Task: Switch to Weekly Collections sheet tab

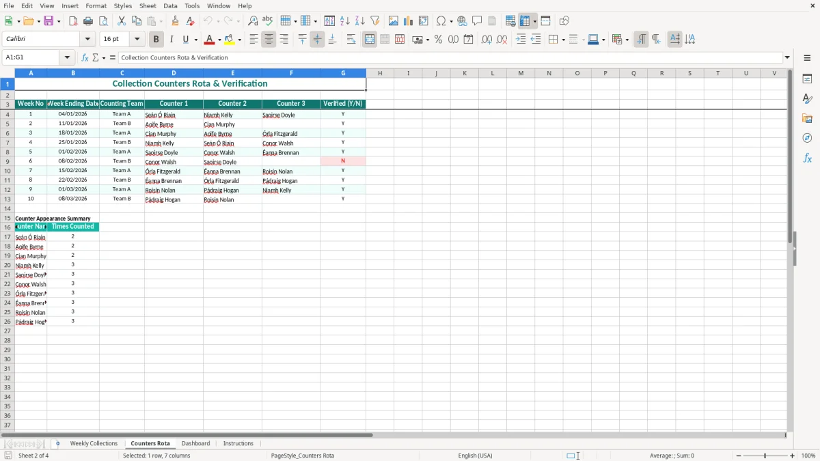Action: tap(94, 443)
